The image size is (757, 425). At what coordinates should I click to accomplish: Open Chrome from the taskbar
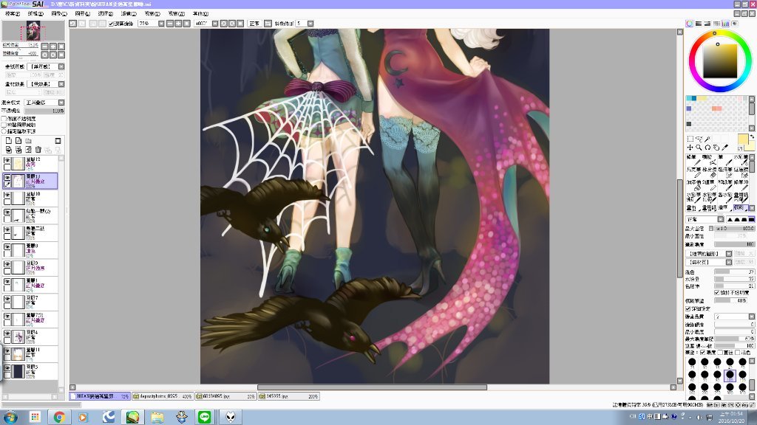tap(59, 417)
